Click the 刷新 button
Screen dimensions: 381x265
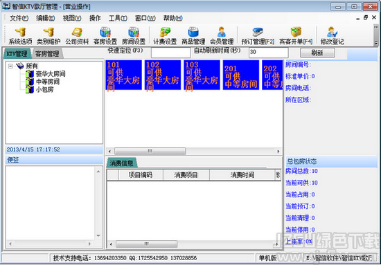317,53
